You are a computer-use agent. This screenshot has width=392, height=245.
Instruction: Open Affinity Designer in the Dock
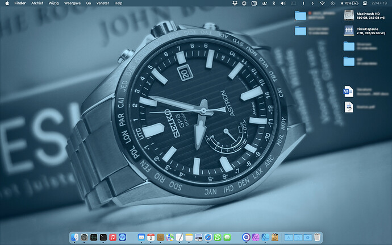pyautogui.click(x=265, y=237)
